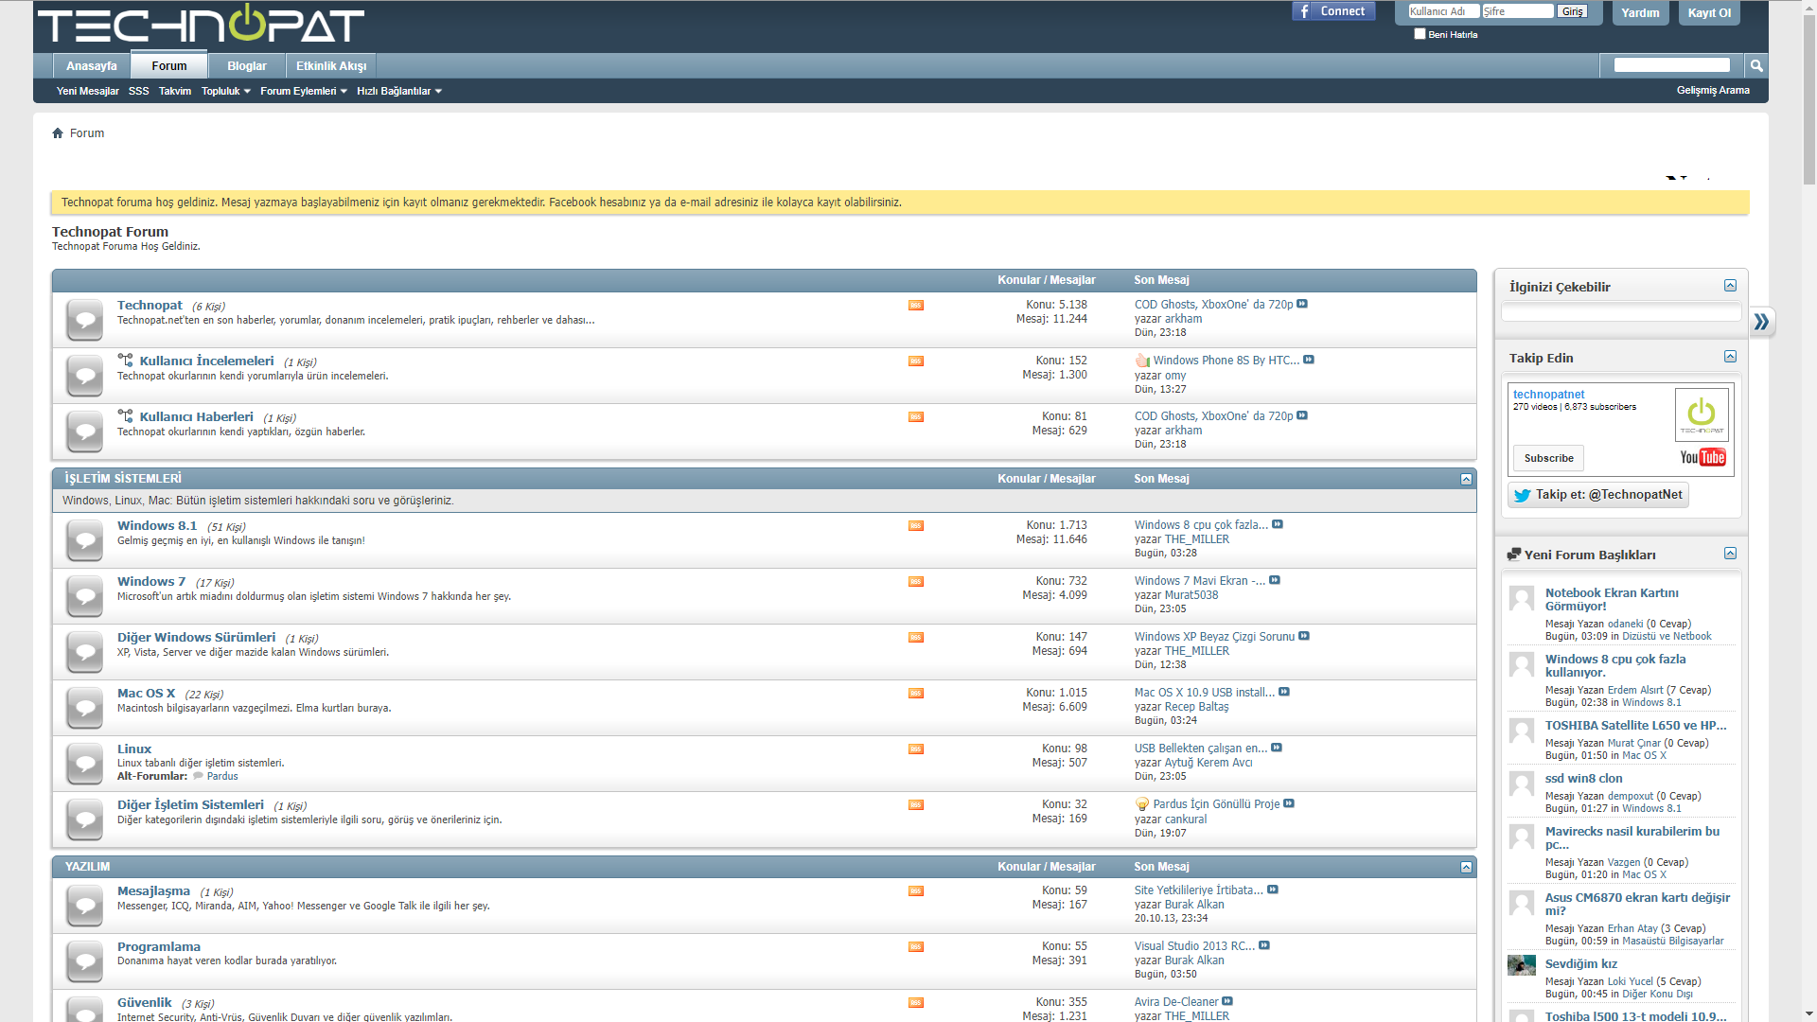The image size is (1817, 1022).
Task: Switch to the Bloglar tab
Action: click(246, 66)
